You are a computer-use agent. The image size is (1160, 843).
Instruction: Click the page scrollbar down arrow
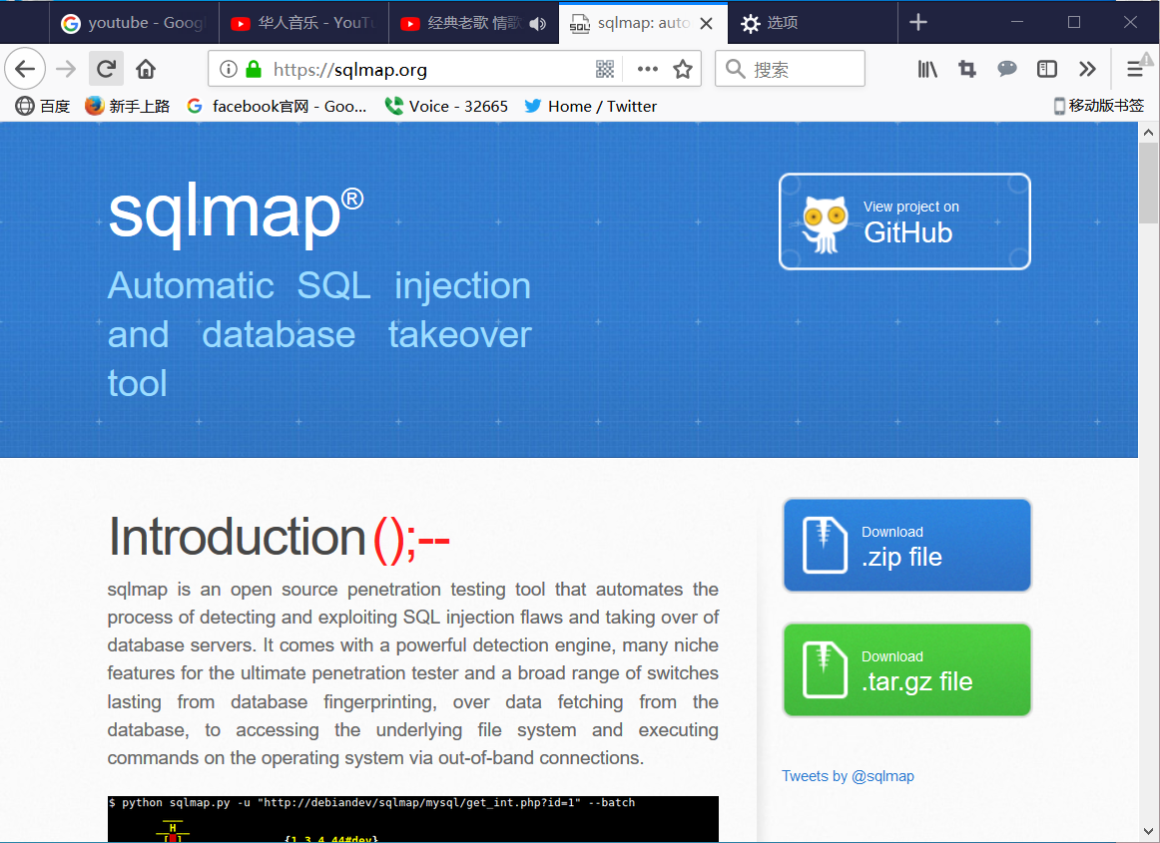pyautogui.click(x=1148, y=831)
